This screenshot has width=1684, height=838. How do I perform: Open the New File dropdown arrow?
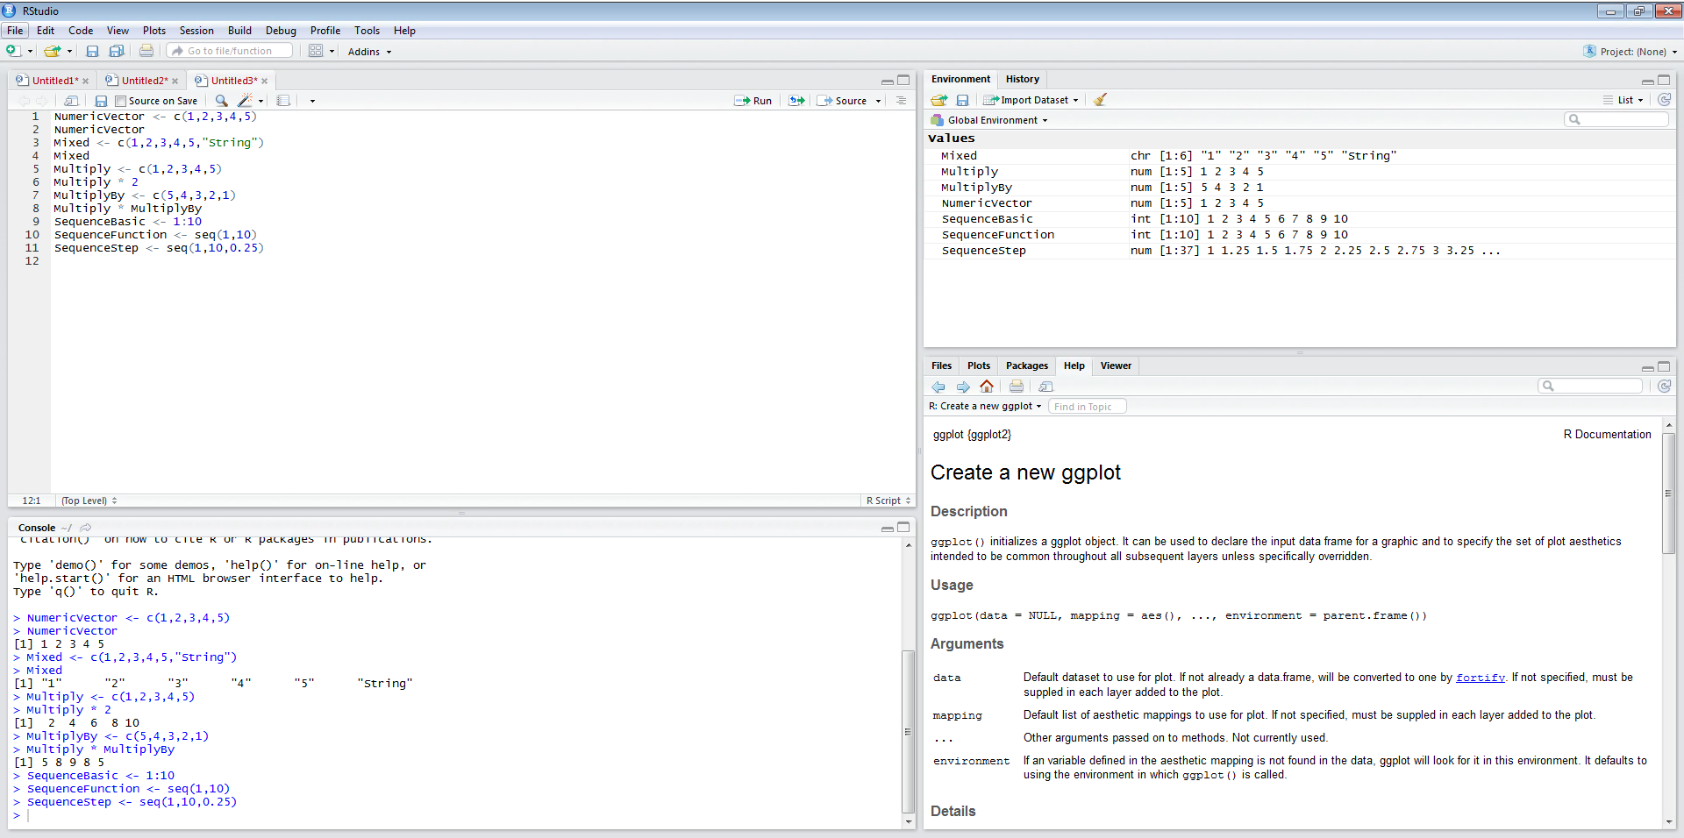[30, 51]
